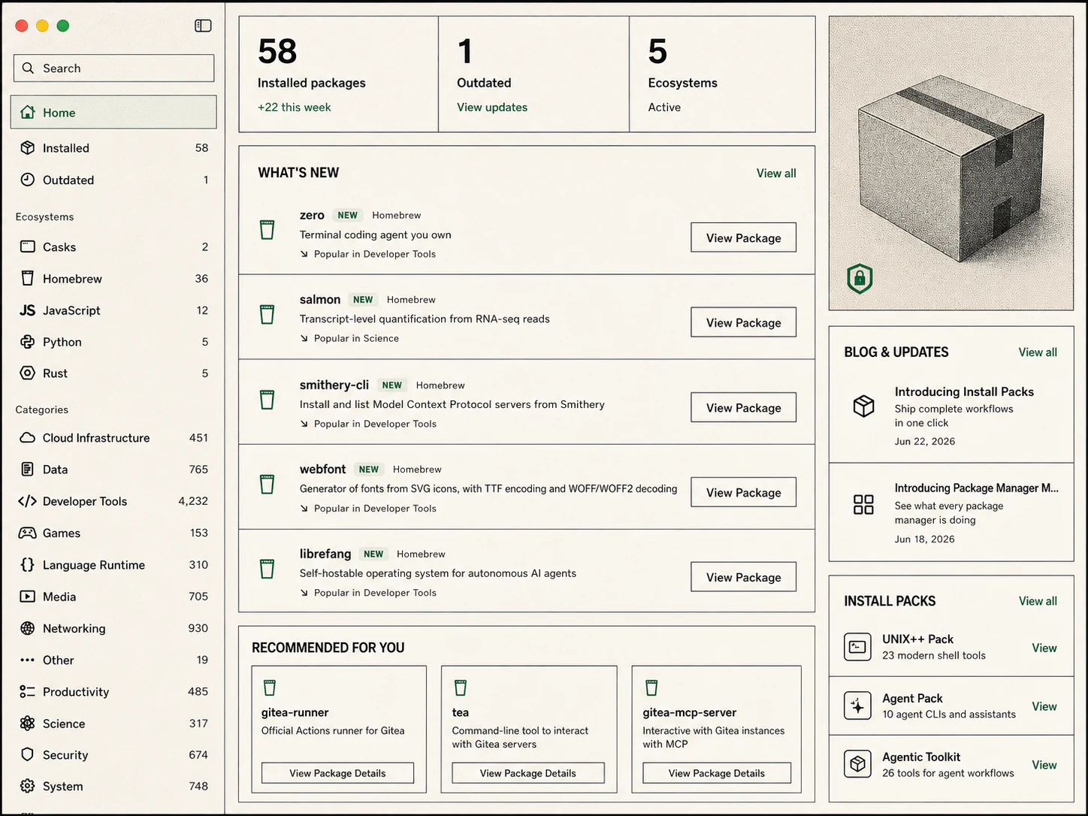Click View all in What's New
1088x816 pixels.
click(x=776, y=174)
